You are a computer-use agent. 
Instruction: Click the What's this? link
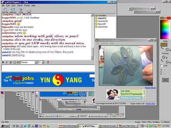151,103
